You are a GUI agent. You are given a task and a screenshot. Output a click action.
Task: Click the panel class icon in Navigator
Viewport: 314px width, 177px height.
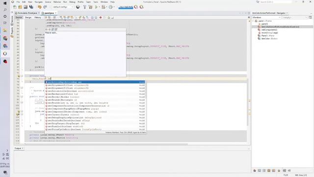coord(256,21)
